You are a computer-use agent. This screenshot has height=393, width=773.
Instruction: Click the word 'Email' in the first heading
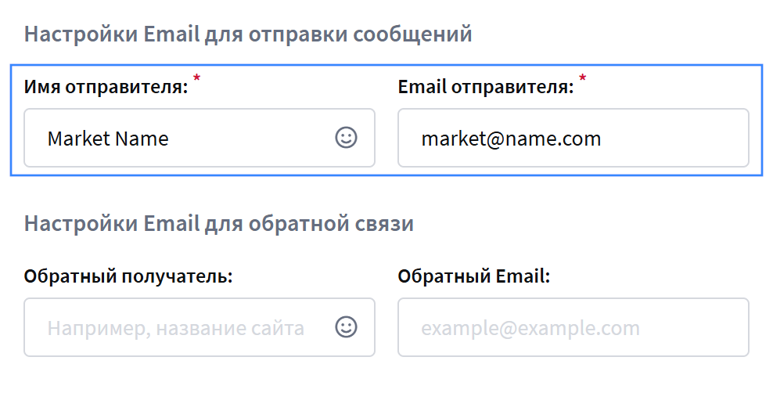pyautogui.click(x=171, y=34)
